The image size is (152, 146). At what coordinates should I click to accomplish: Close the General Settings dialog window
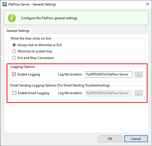click(x=148, y=4)
